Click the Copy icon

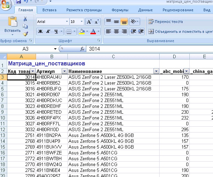[x=25, y=26]
